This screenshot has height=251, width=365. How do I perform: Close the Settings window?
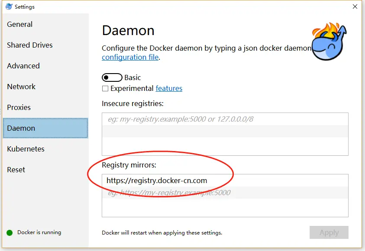[x=355, y=6]
